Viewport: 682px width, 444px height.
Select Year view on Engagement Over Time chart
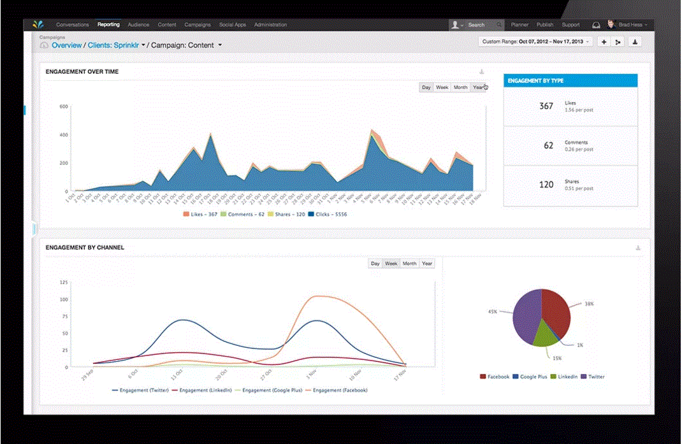[x=478, y=87]
